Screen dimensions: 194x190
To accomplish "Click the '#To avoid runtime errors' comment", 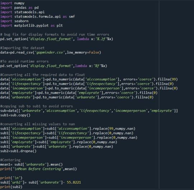I will pos(24,61).
